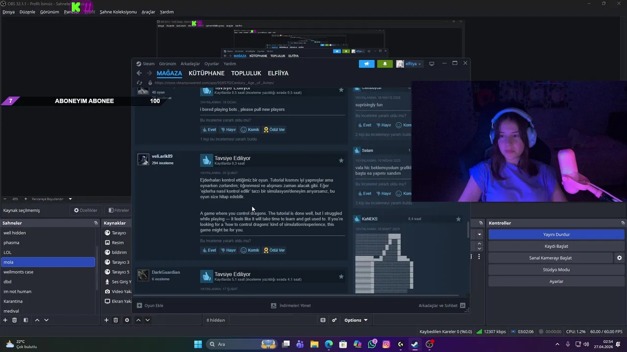The image size is (627, 352).
Task: Click the Steam back navigation arrow
Action: click(x=139, y=73)
